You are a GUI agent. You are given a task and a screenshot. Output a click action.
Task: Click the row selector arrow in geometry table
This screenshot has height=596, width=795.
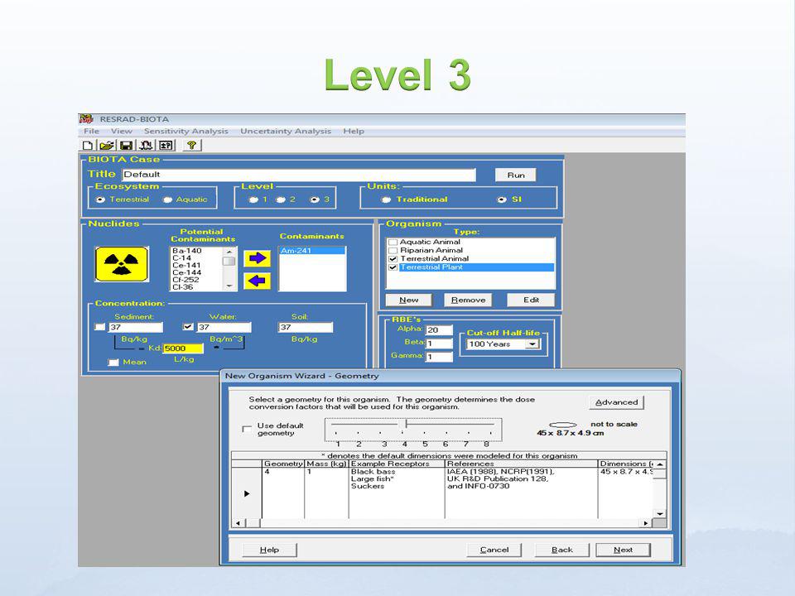point(247,493)
